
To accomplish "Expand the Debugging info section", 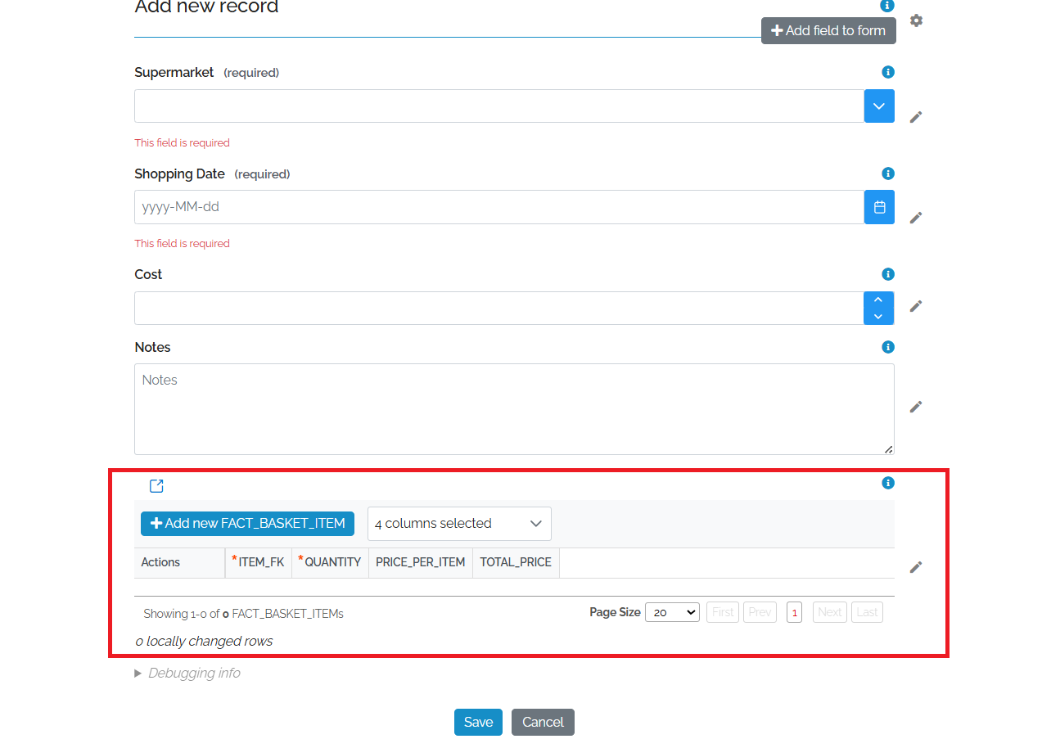I will click(x=187, y=673).
